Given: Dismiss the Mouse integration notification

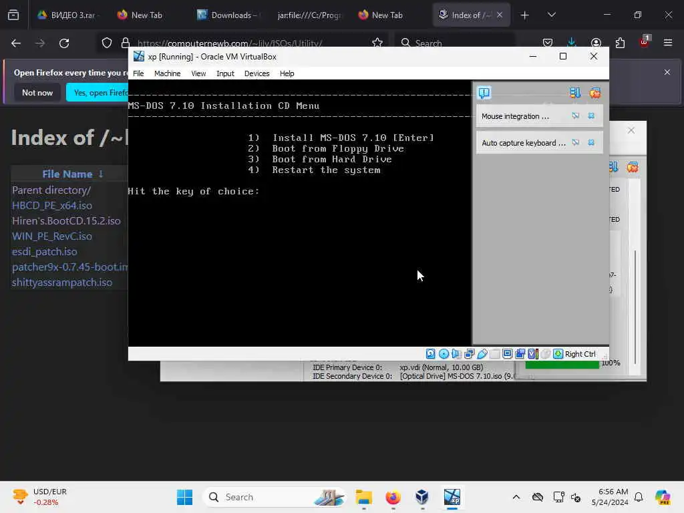Looking at the screenshot, I should pyautogui.click(x=592, y=116).
